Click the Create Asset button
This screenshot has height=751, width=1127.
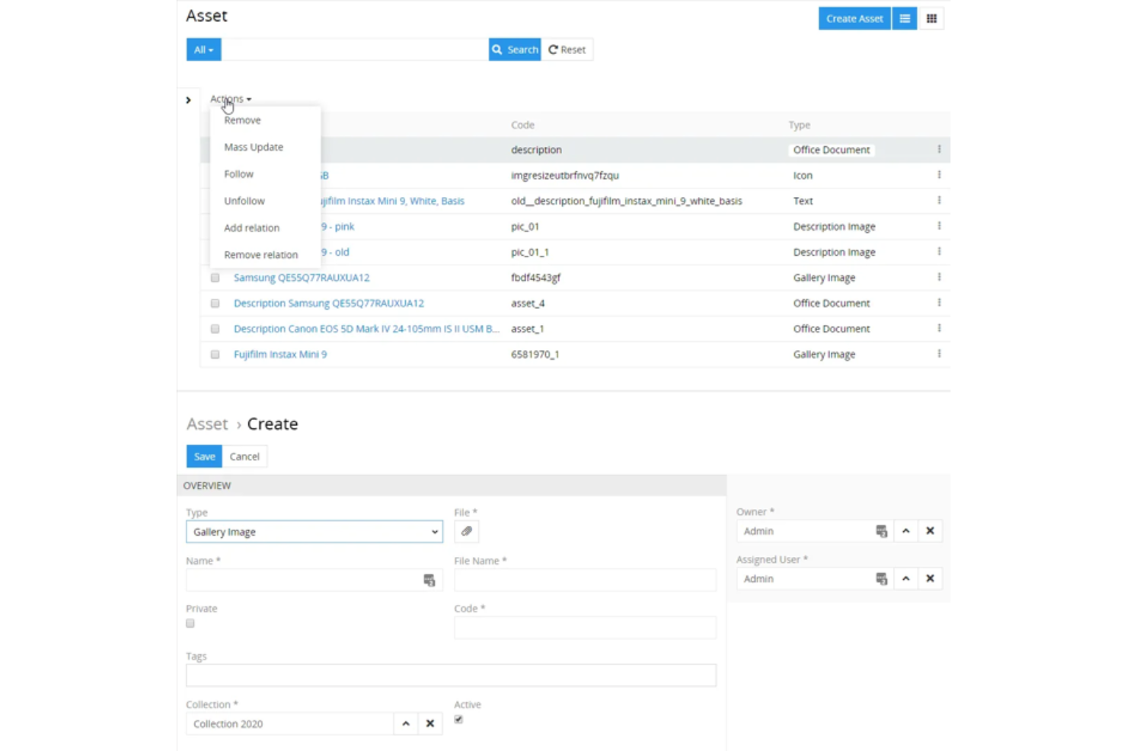(854, 19)
